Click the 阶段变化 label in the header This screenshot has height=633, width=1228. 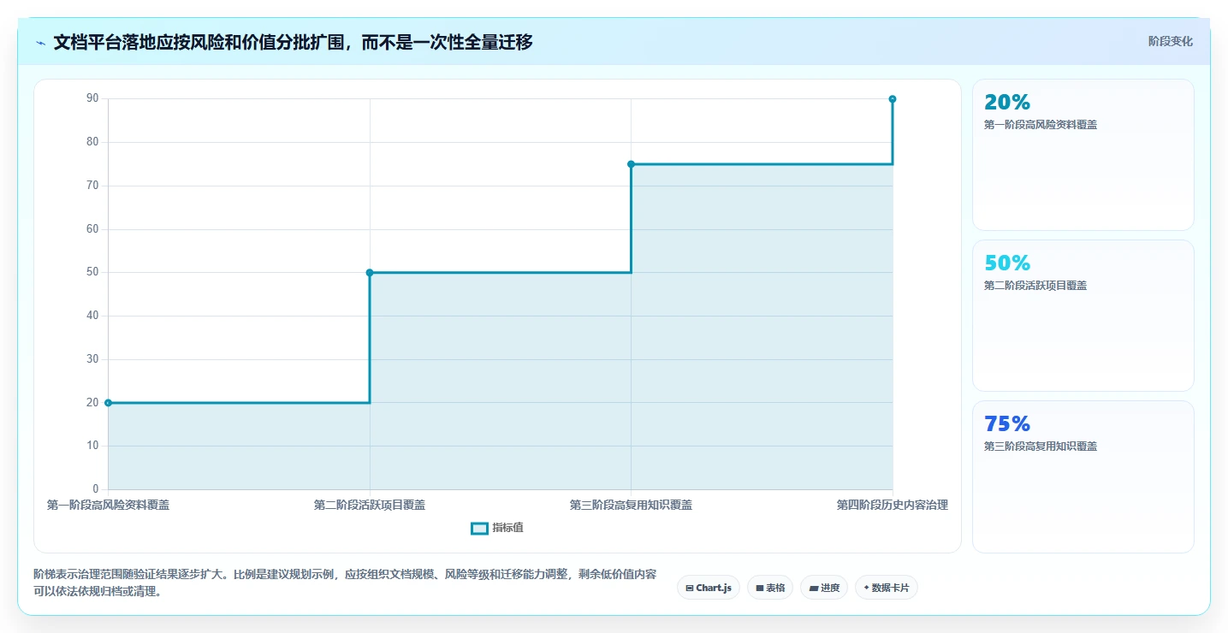[x=1170, y=42]
